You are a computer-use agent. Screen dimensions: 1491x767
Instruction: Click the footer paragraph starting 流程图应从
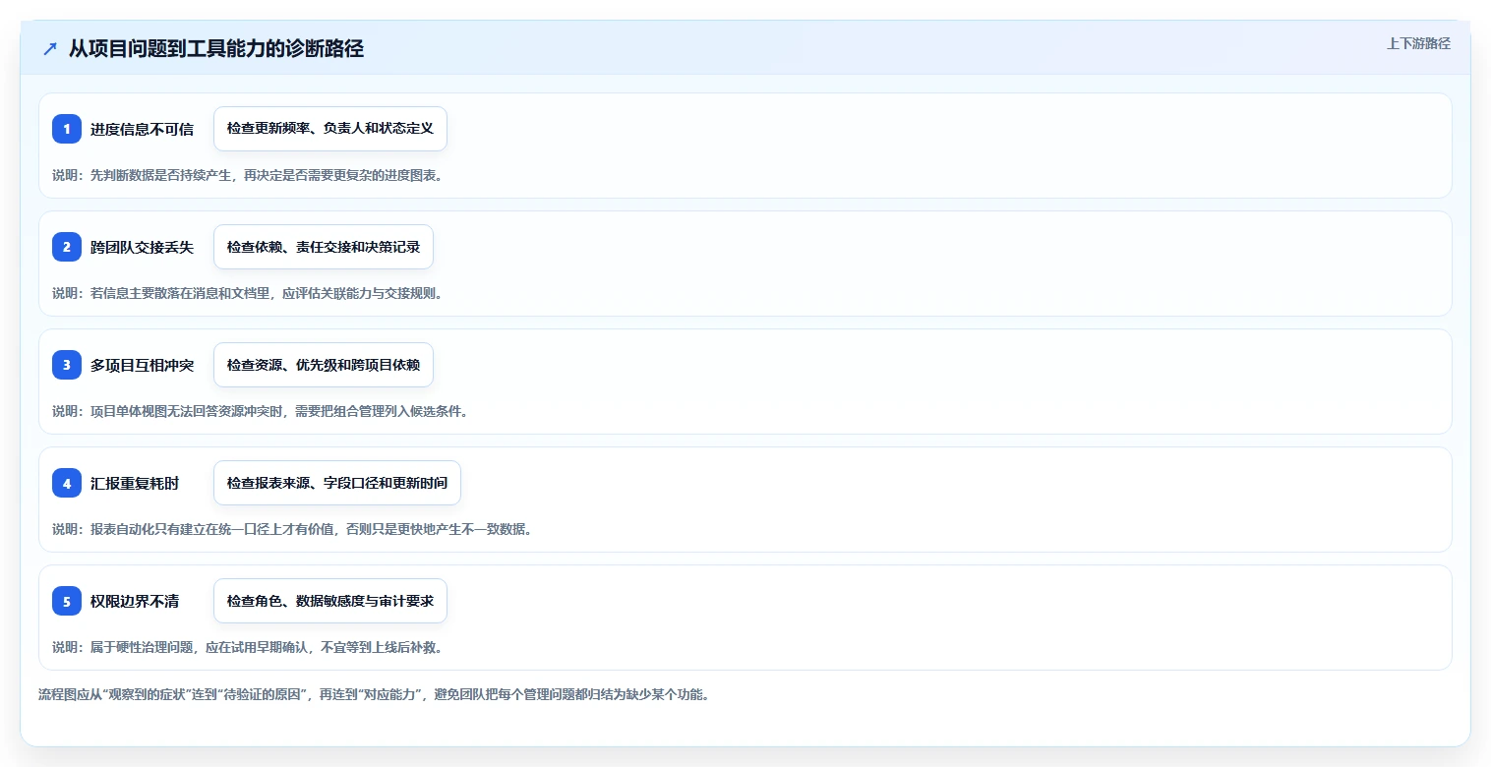(374, 694)
